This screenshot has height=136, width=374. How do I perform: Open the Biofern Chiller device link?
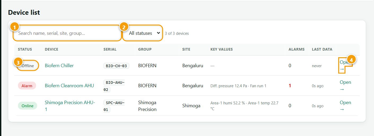click(x=59, y=66)
